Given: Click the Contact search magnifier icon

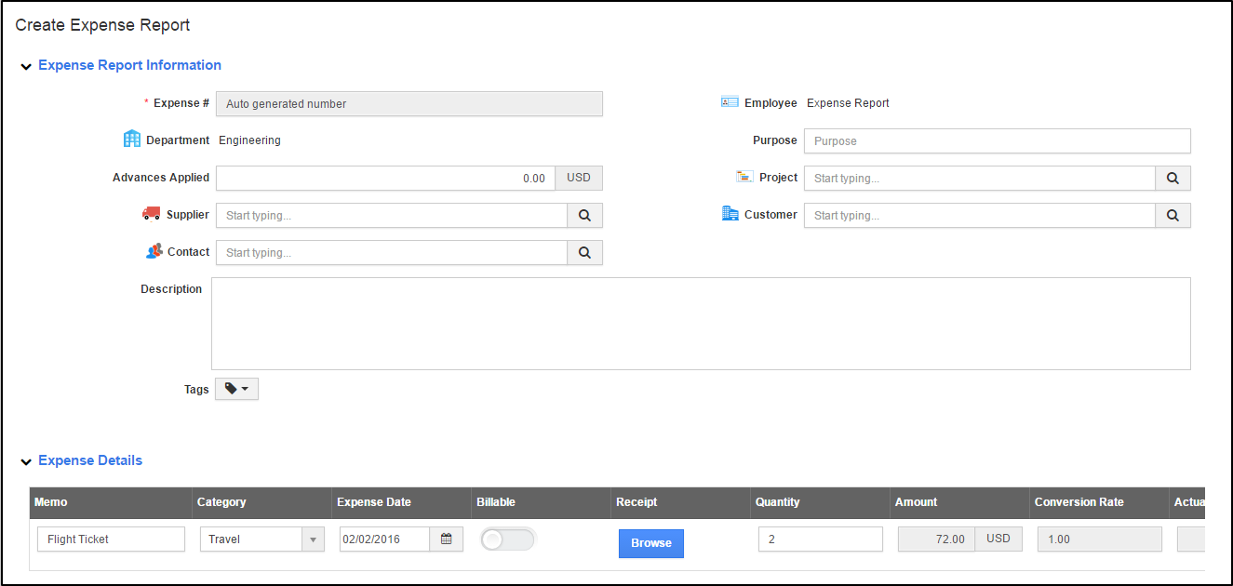Looking at the screenshot, I should [584, 252].
